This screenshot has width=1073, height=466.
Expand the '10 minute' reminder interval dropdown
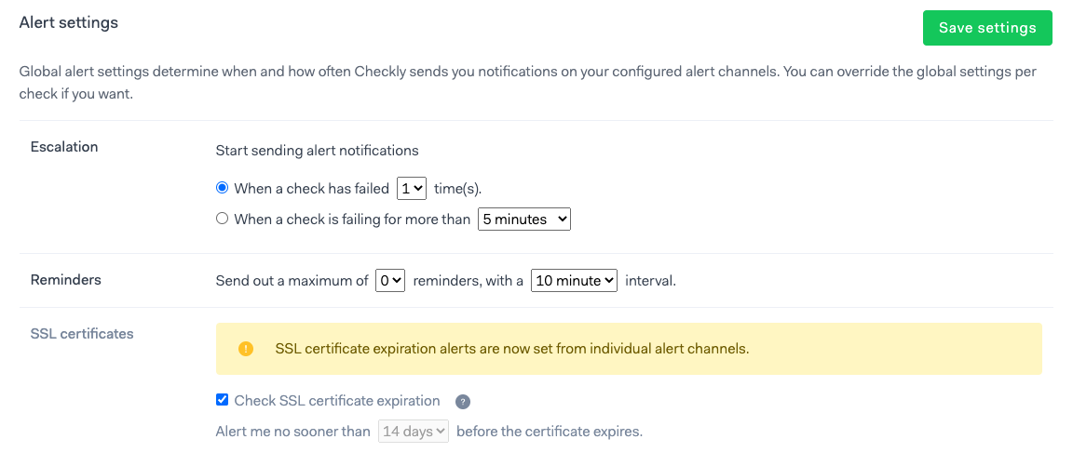click(574, 280)
